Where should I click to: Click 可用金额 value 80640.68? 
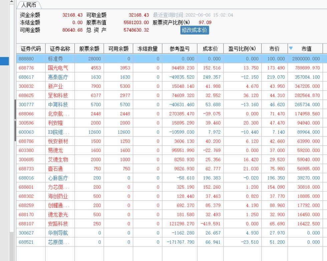tap(72, 30)
